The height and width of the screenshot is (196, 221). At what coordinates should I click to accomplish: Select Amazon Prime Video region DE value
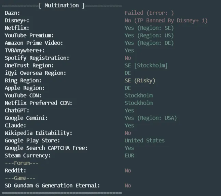pyautogui.click(x=149, y=43)
